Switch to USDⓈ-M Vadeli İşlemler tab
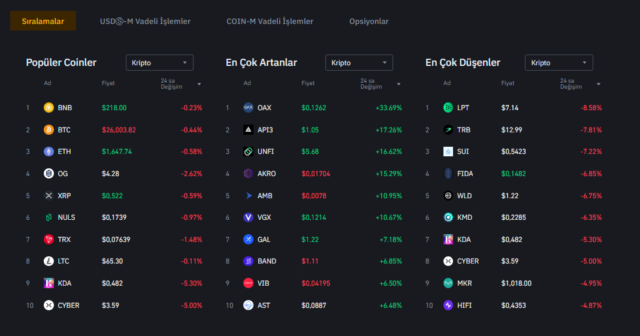640x336 pixels. click(x=145, y=22)
